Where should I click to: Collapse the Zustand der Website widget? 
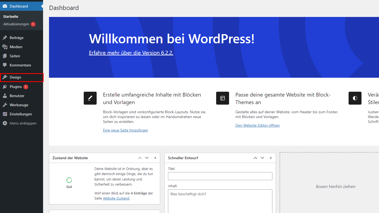(x=155, y=158)
